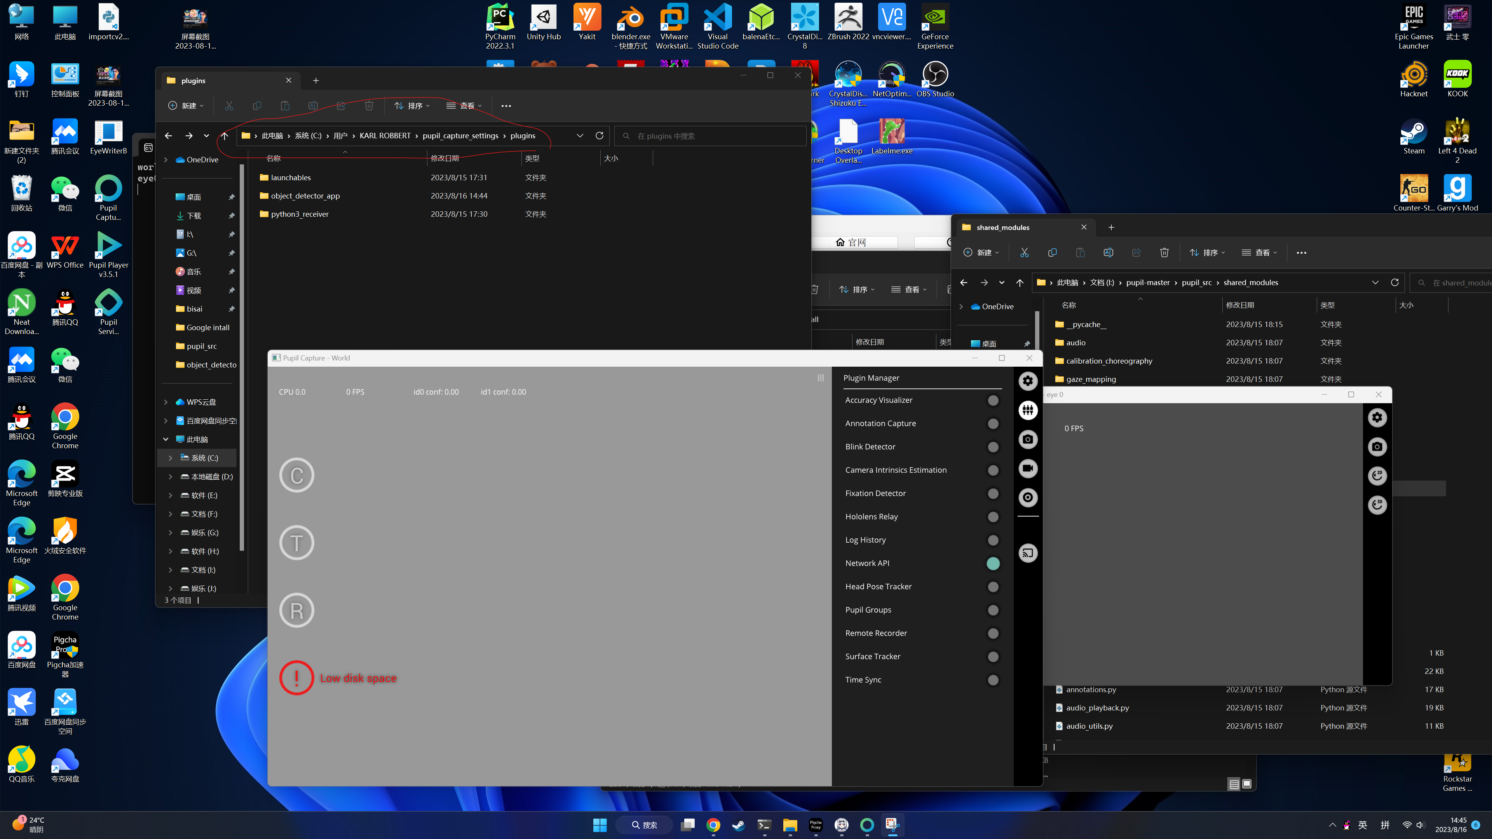Click KARL ROBBERT in the address breadcrumb
The image size is (1492, 839).
click(385, 136)
